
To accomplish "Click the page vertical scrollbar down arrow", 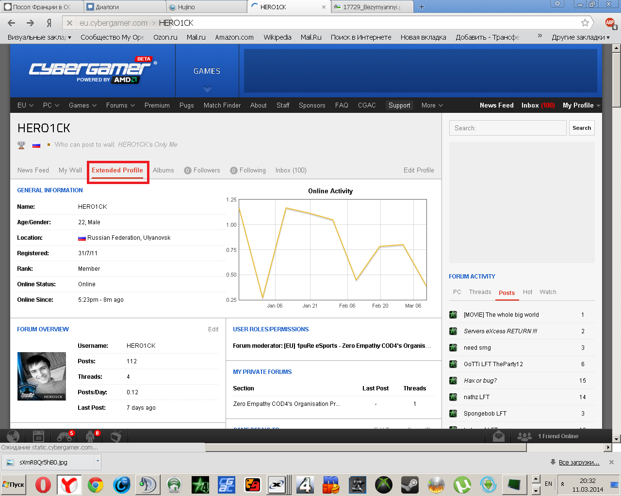I will pyautogui.click(x=617, y=439).
